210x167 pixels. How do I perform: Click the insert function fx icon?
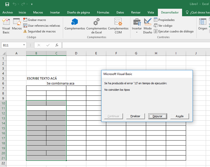(57, 45)
